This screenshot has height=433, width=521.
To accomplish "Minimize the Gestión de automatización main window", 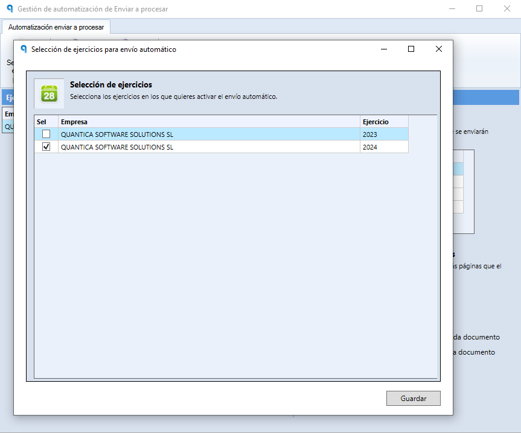I will click(452, 8).
